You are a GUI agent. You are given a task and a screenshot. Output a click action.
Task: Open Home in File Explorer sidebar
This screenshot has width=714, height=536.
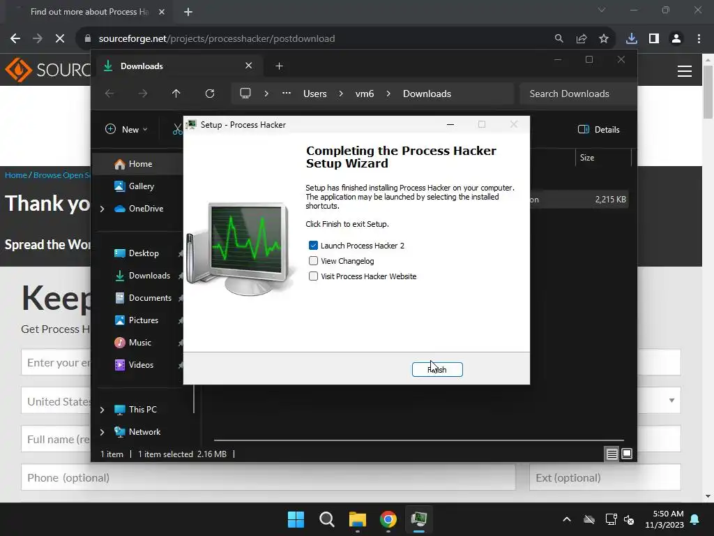(141, 164)
